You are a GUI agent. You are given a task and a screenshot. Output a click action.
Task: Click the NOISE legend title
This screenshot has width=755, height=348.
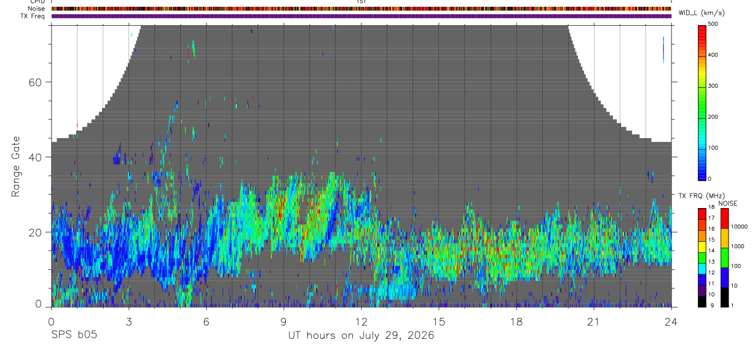728,203
